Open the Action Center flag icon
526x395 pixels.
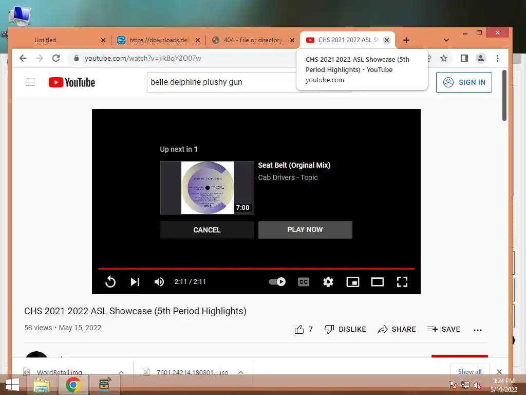tap(453, 385)
